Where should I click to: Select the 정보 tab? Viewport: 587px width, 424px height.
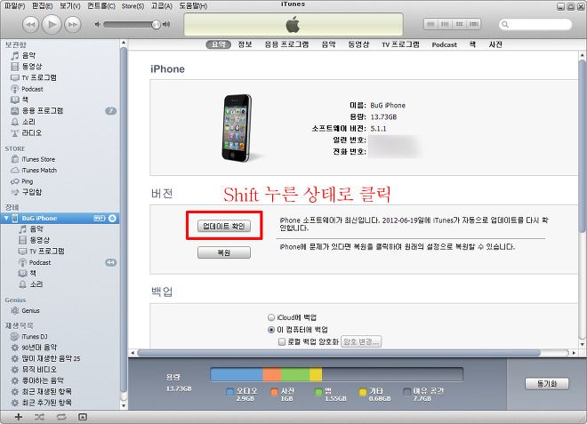pyautogui.click(x=245, y=44)
